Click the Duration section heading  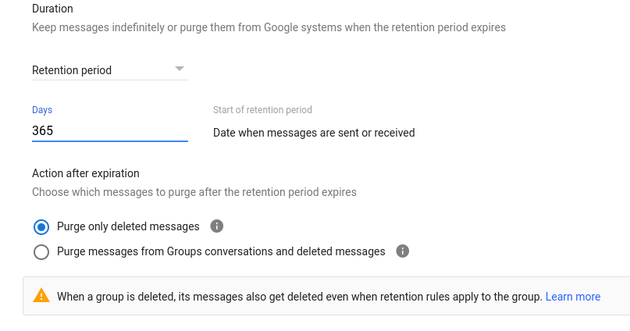pyautogui.click(x=52, y=9)
